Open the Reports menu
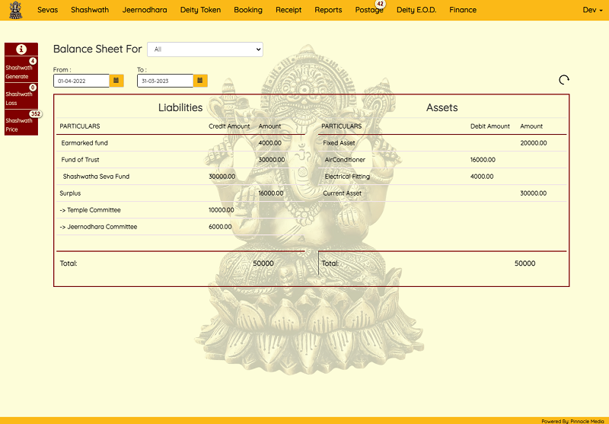 point(328,10)
